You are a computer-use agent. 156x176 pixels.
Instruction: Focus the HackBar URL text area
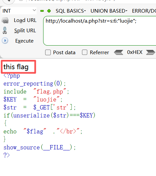click(100, 31)
